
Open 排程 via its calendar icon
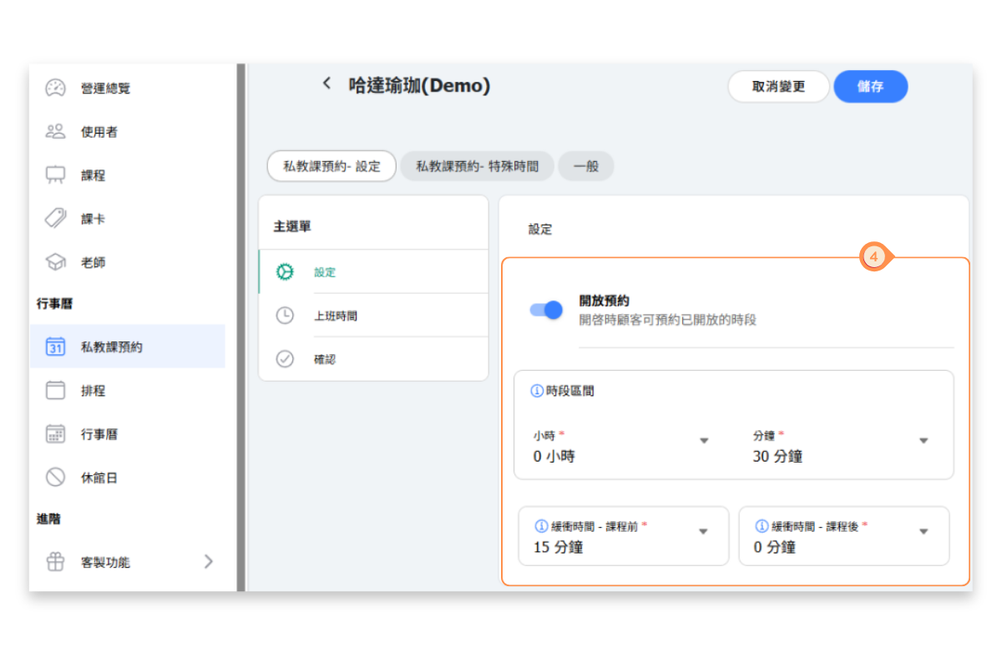click(55, 391)
